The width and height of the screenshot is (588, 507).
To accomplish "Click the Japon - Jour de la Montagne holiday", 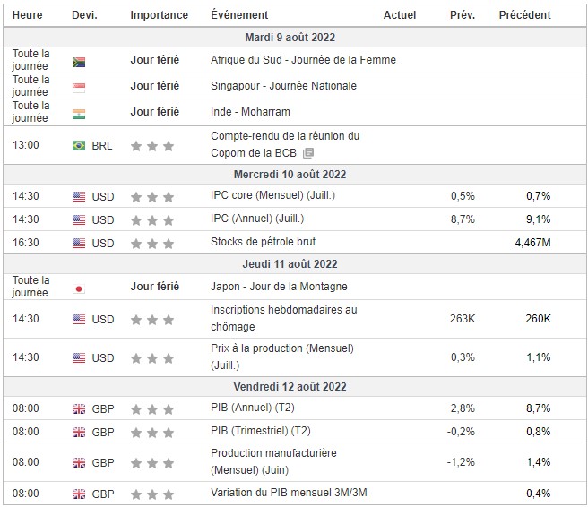I will (x=279, y=287).
